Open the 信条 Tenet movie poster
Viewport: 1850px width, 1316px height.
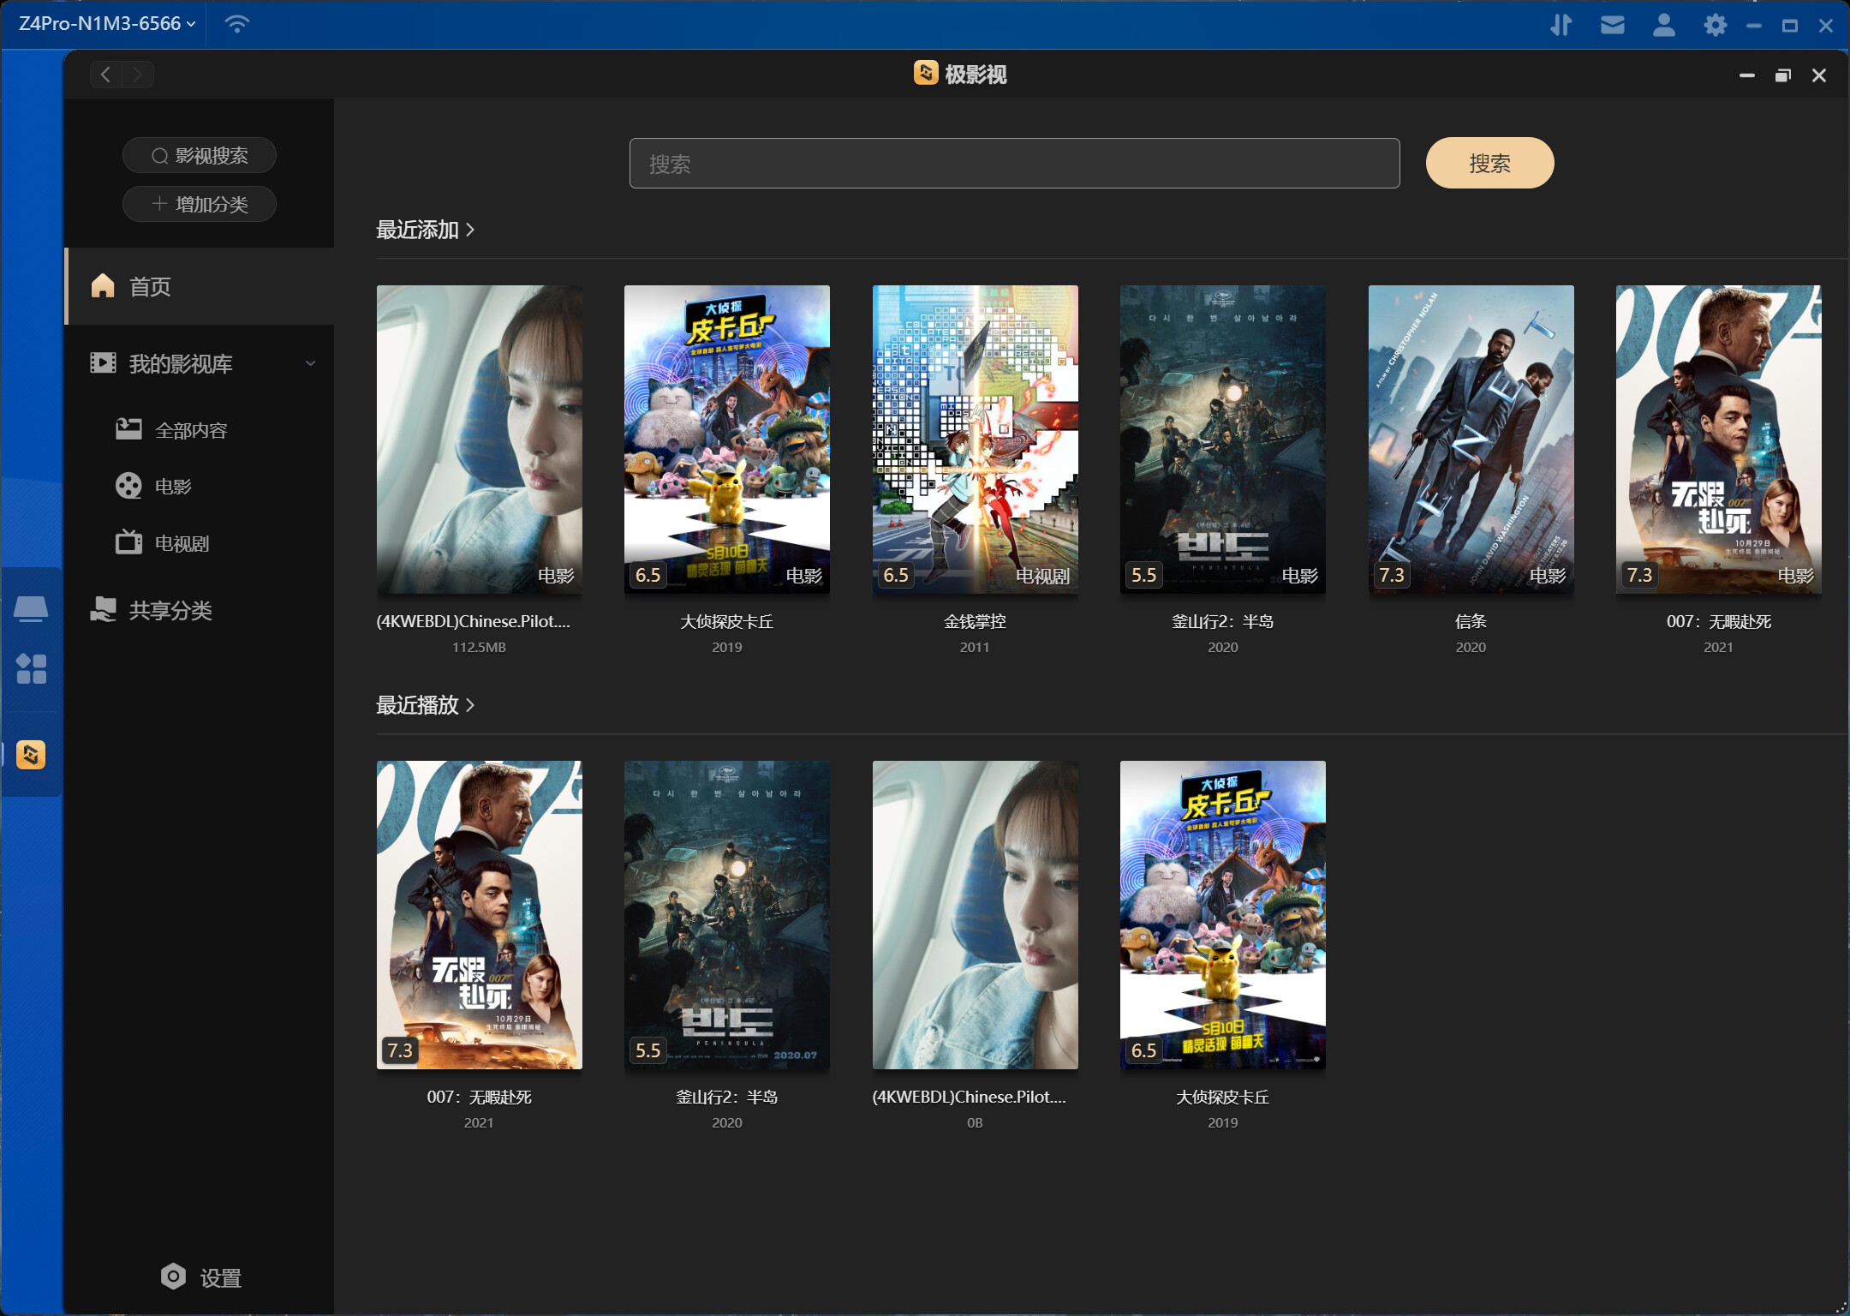[x=1470, y=439]
